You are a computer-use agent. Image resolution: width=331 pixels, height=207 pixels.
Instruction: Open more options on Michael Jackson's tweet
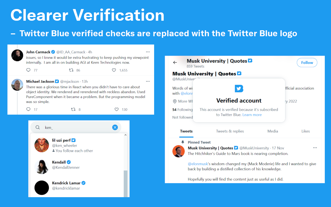point(148,81)
